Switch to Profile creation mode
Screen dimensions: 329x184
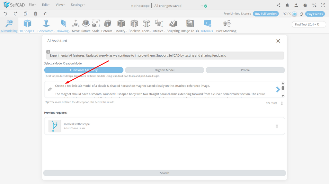pyautogui.click(x=245, y=70)
